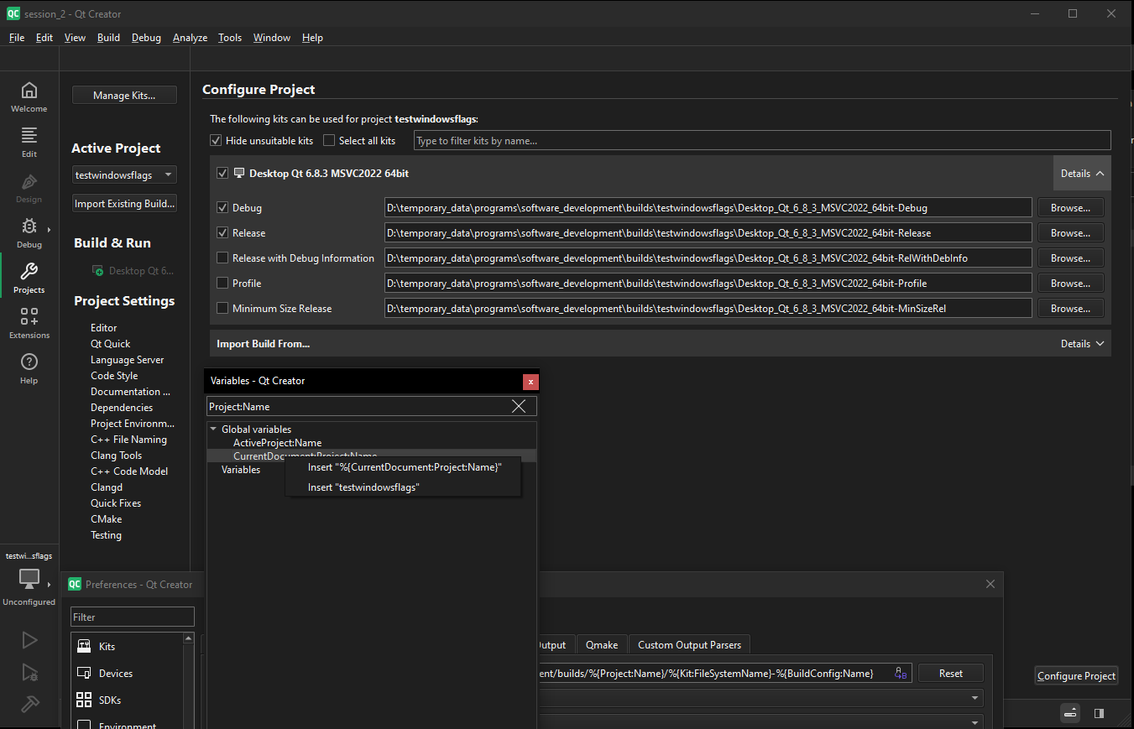Click the Start Debugging icon
The width and height of the screenshot is (1134, 729).
click(29, 672)
